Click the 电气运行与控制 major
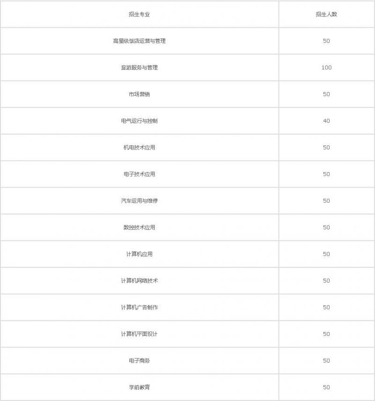Screen dimensions: 375x401 (139, 121)
